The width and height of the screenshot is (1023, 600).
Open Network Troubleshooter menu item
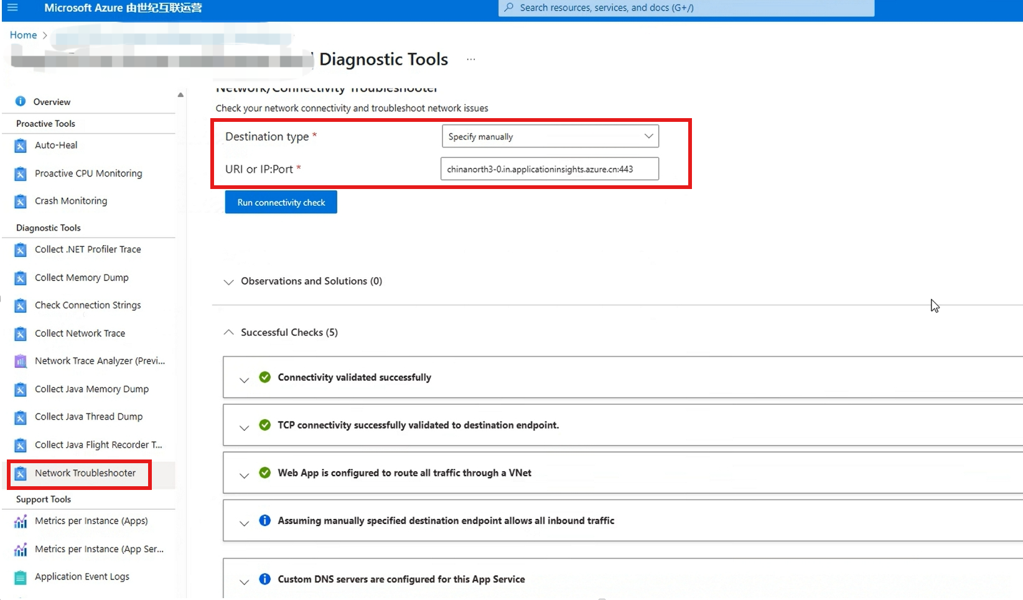pos(85,473)
